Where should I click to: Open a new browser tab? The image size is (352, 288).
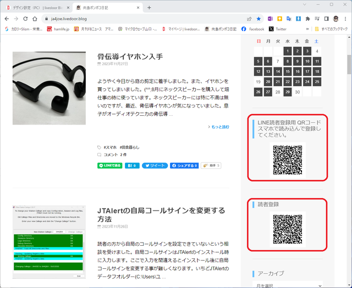pos(149,8)
